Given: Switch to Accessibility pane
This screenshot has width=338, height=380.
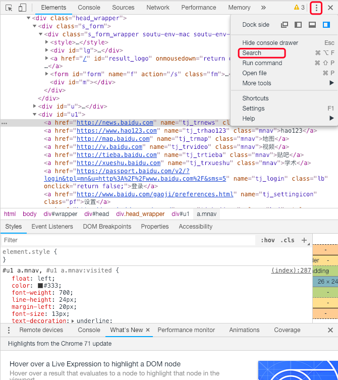Looking at the screenshot, I should pos(196,227).
